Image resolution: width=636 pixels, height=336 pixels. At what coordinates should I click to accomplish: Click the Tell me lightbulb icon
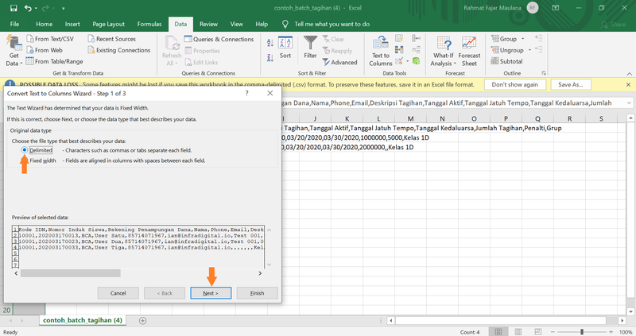click(x=285, y=25)
